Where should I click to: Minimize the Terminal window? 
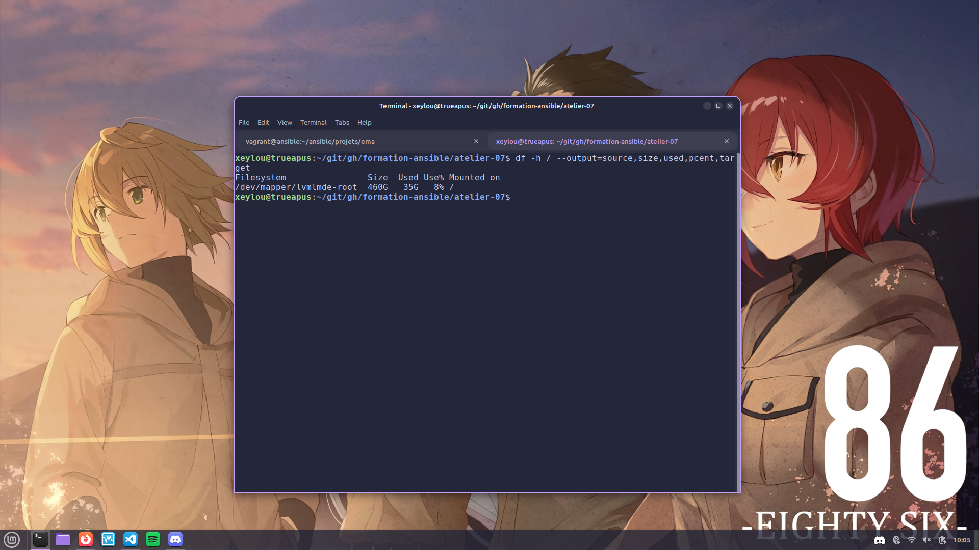[707, 106]
